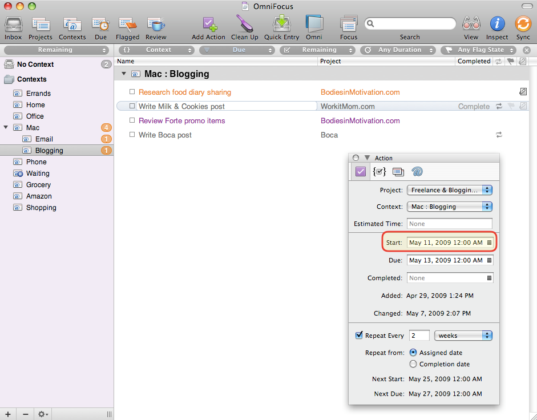Screen dimensions: 537x420
Task: Open the Project popup in the inspector
Action: (x=449, y=190)
